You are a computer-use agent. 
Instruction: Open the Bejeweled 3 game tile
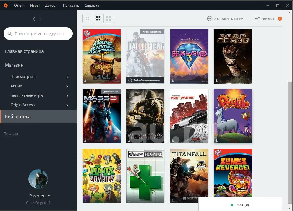pos(189,56)
